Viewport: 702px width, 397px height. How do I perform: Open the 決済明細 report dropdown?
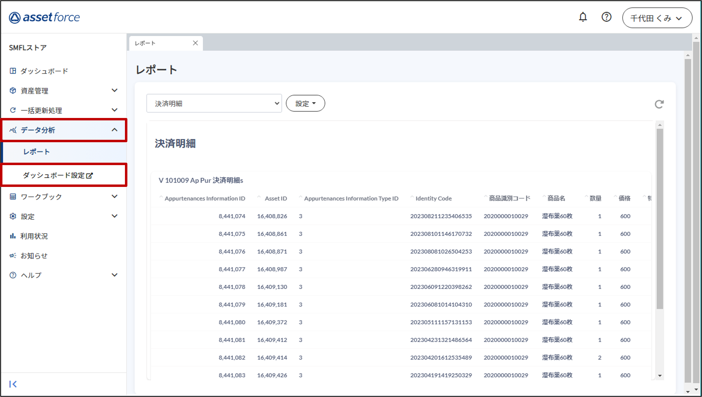(214, 103)
